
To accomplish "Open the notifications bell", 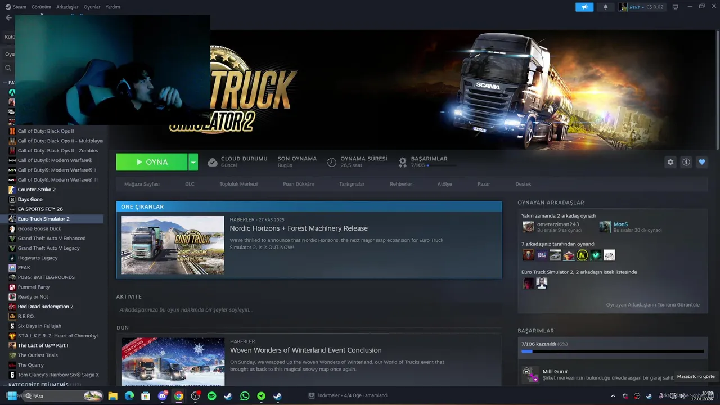I will 605,7.
